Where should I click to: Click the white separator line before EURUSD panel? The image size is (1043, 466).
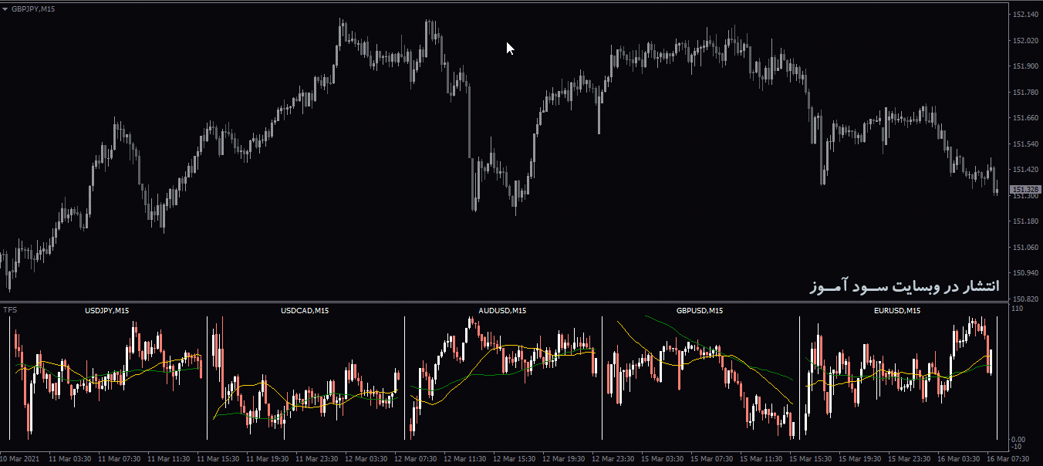pos(801,378)
